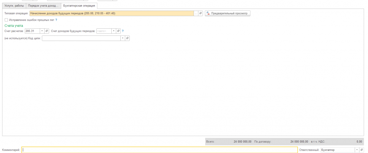Open help for Счет доходов будущих периодов
Image resolution: width=368 pixels, height=153 pixels.
pos(123,31)
